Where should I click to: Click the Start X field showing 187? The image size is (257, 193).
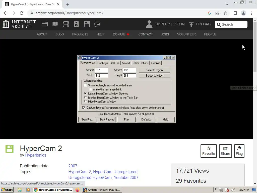pyautogui.click(x=101, y=70)
